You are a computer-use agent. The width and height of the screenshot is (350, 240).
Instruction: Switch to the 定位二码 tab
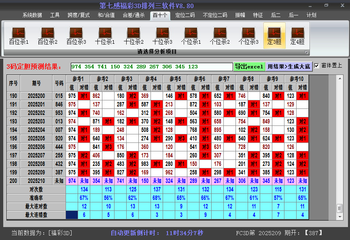tap(185, 15)
